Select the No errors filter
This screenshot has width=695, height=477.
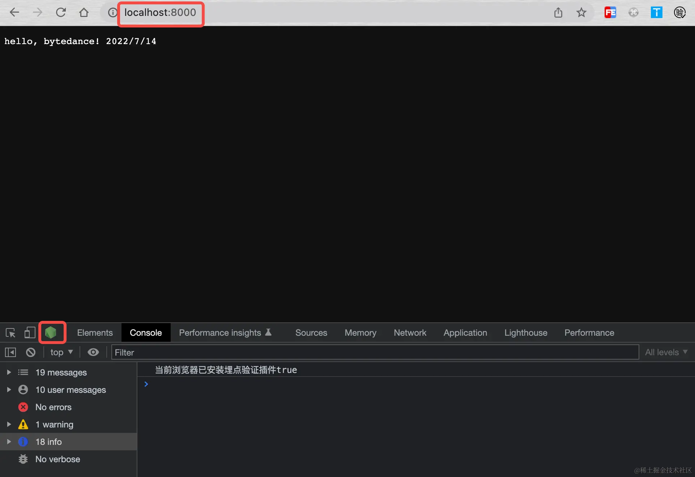pos(54,407)
